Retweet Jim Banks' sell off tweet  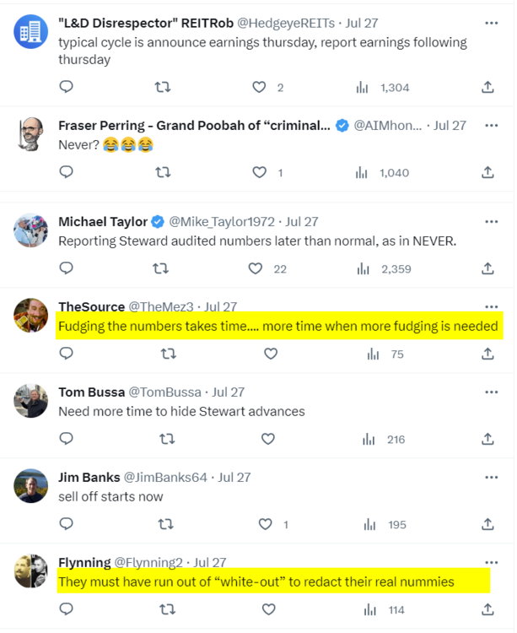click(166, 524)
